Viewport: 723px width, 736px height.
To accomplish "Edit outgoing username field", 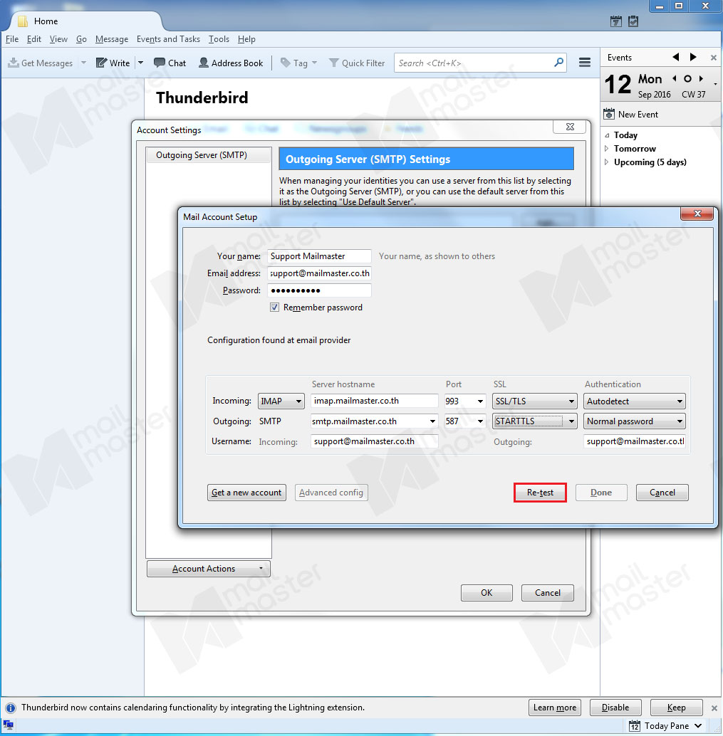I will tap(635, 441).
